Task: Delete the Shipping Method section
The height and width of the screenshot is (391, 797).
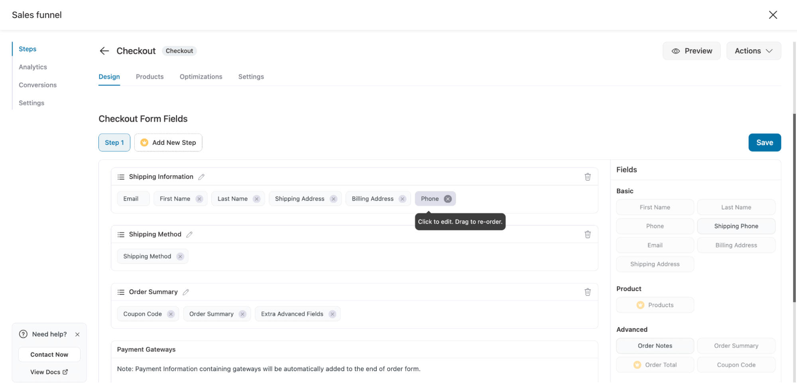Action: click(588, 234)
